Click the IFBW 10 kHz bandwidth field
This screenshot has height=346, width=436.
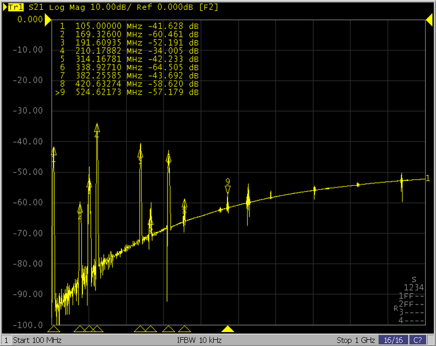pos(199,340)
